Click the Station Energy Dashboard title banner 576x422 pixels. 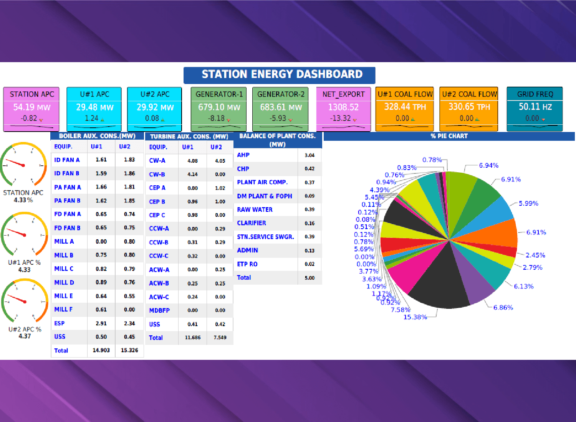click(x=280, y=75)
